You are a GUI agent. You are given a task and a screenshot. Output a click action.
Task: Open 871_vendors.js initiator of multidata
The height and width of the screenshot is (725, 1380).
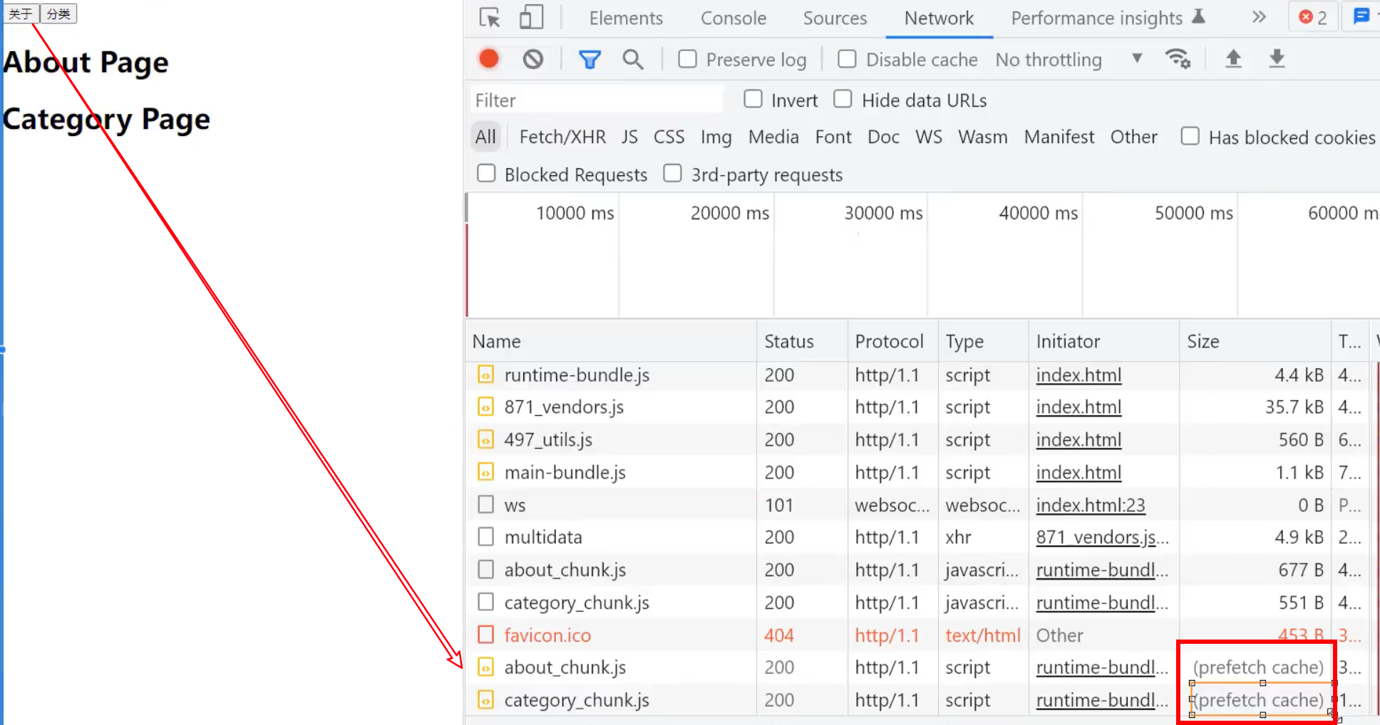[x=1102, y=537]
